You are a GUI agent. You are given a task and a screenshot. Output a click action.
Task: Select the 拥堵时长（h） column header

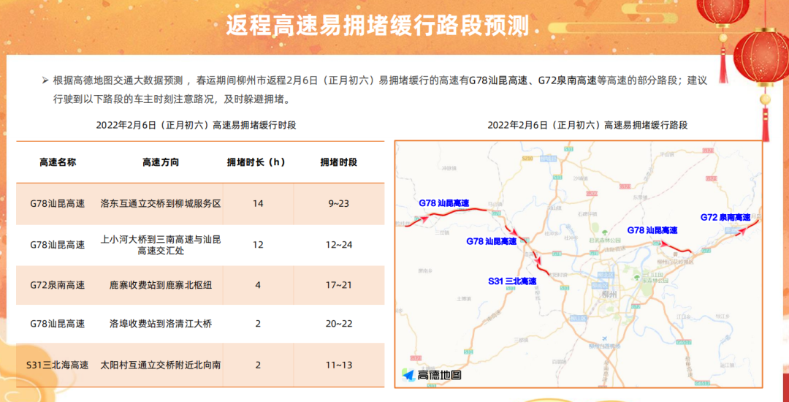click(258, 162)
